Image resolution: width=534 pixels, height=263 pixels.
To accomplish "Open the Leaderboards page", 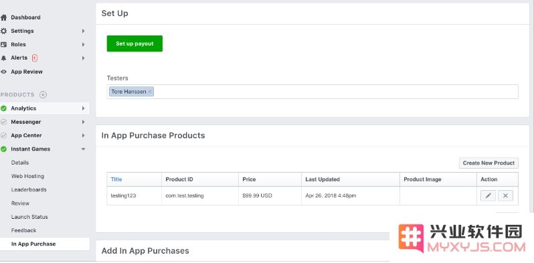I will point(29,190).
